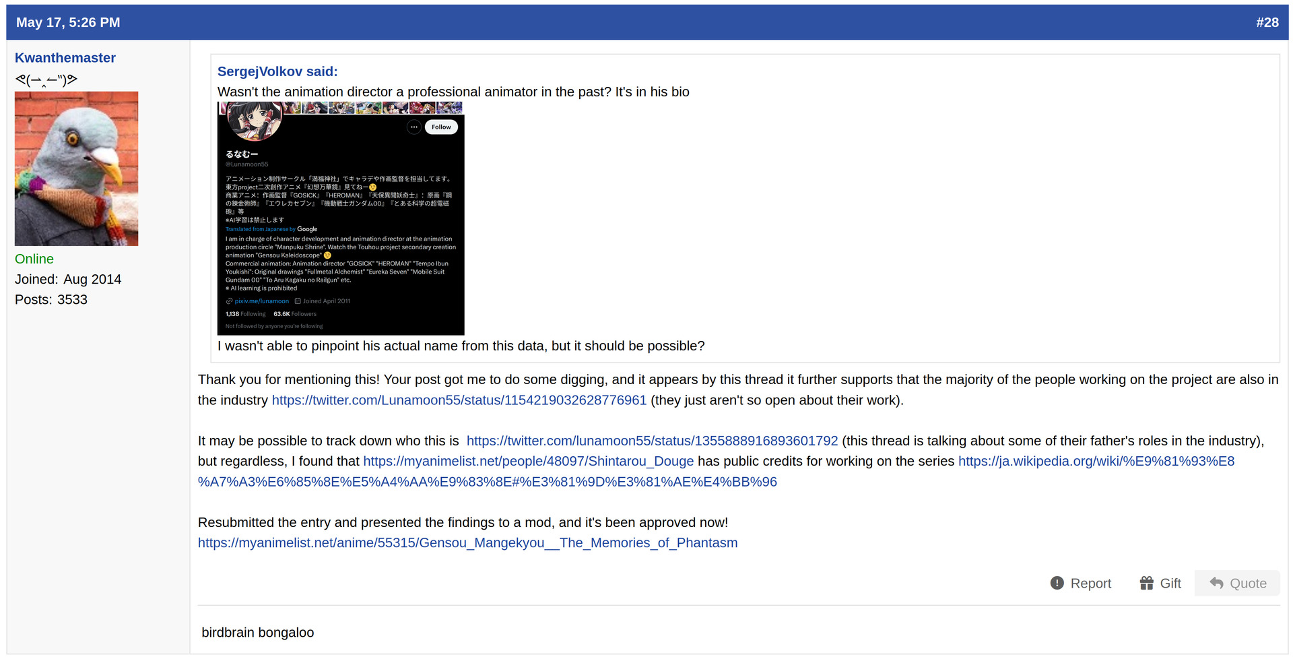This screenshot has height=657, width=1293.
Task: Visit the Shintarou_Douge MyAnimeList people page
Action: coord(528,461)
